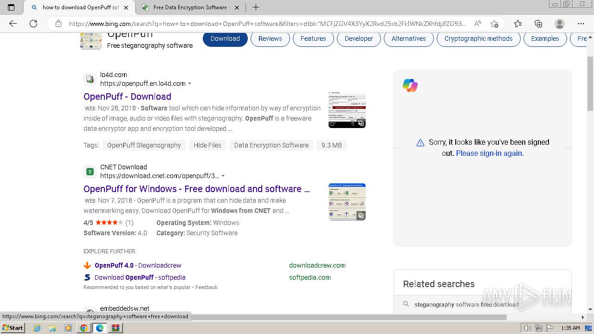Click 'steganography software free download' related search

pyautogui.click(x=466, y=304)
